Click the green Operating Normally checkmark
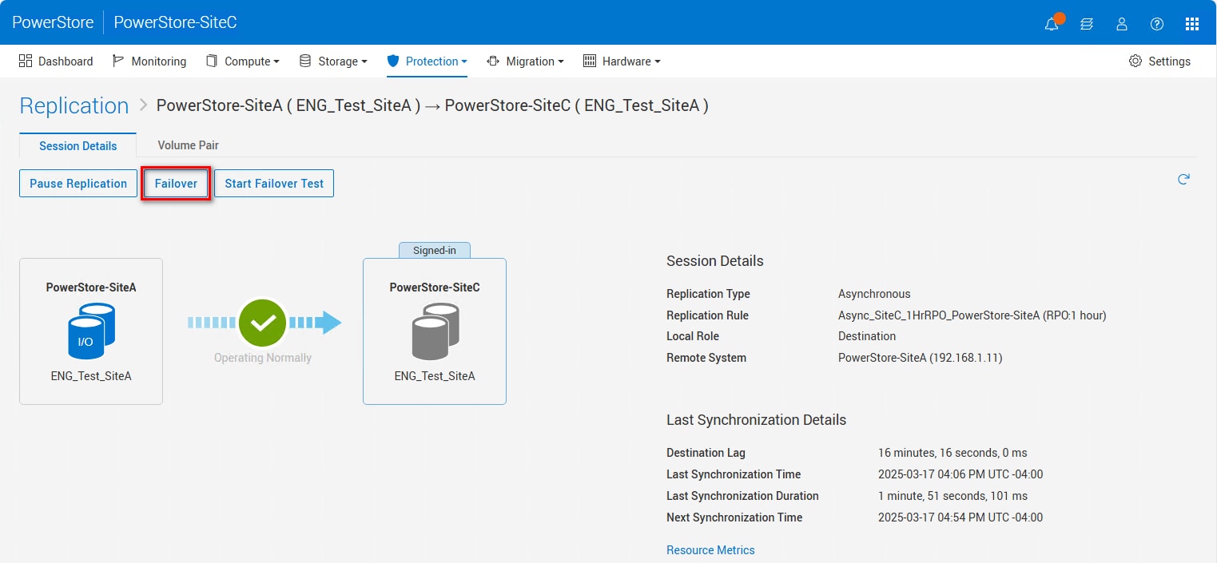This screenshot has width=1217, height=563. point(262,323)
